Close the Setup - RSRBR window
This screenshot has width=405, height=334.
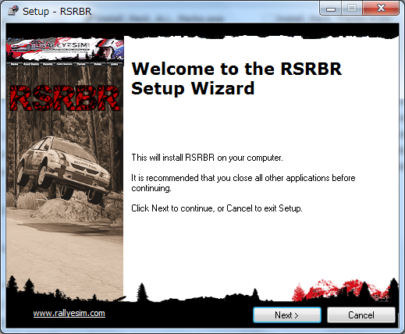(x=381, y=9)
